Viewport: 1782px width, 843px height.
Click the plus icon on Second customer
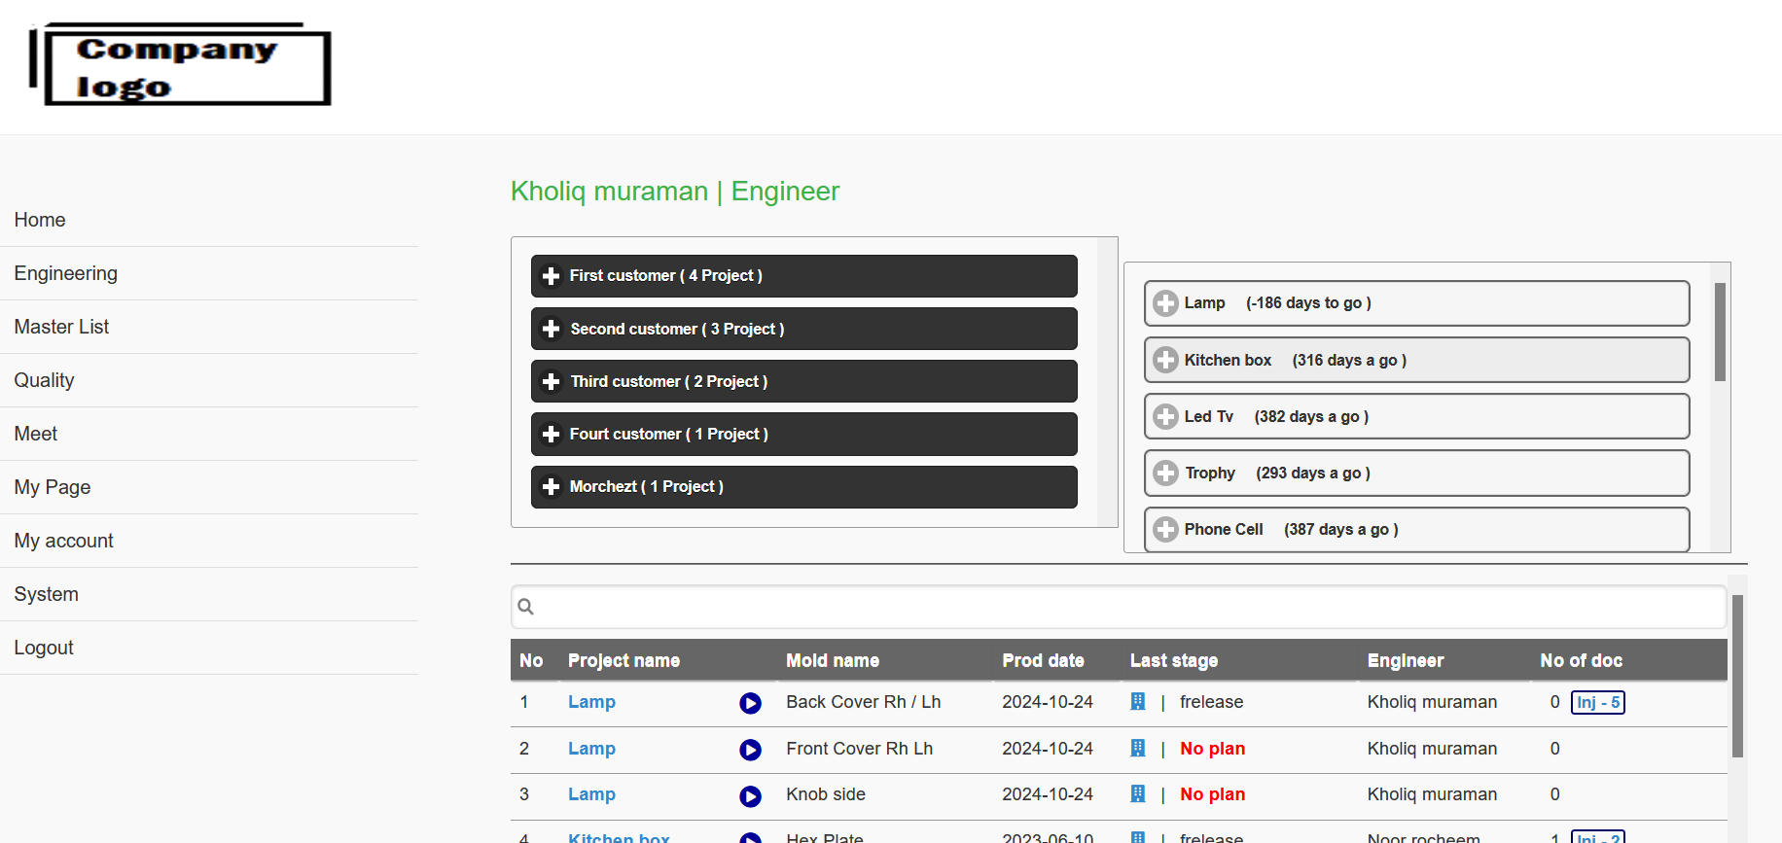point(551,329)
